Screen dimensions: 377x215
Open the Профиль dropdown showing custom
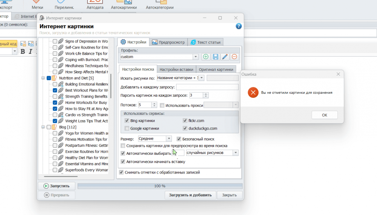pyautogui.click(x=195, y=57)
